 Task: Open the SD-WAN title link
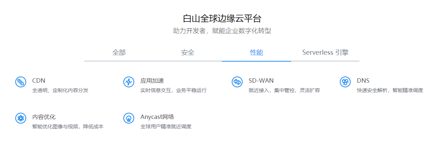pos(261,80)
